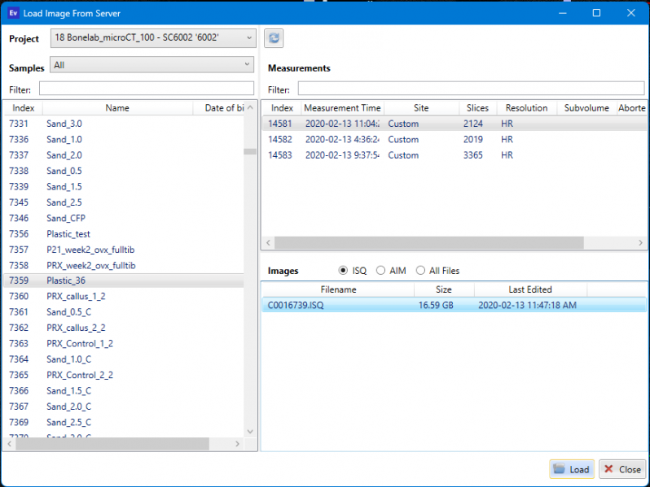Click the Resolution column header
650x487 pixels.
[x=526, y=108]
